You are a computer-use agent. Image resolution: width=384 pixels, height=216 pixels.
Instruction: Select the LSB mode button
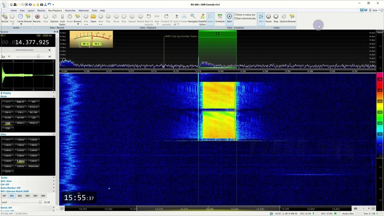tap(33, 118)
